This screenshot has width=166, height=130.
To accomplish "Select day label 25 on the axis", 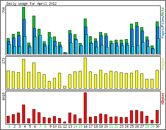I will click(132, 126).
